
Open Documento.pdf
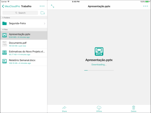[x=24, y=44]
